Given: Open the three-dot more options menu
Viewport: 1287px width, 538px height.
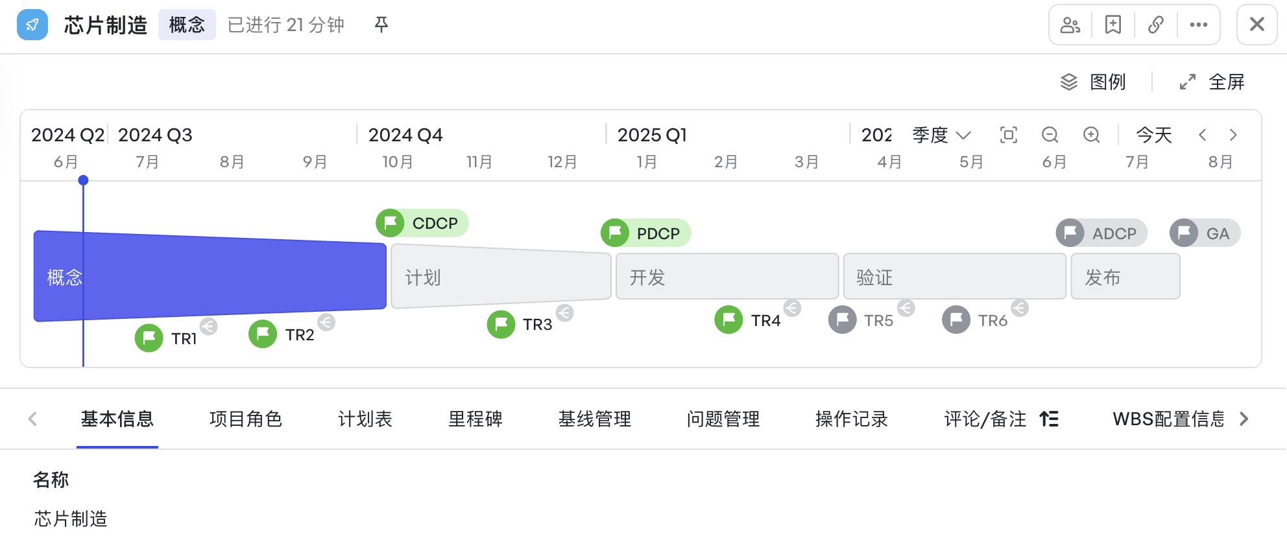Looking at the screenshot, I should 1199,25.
